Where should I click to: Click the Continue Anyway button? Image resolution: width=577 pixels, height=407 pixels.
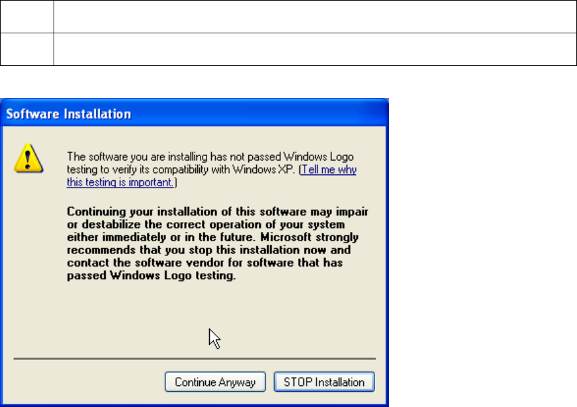click(215, 382)
